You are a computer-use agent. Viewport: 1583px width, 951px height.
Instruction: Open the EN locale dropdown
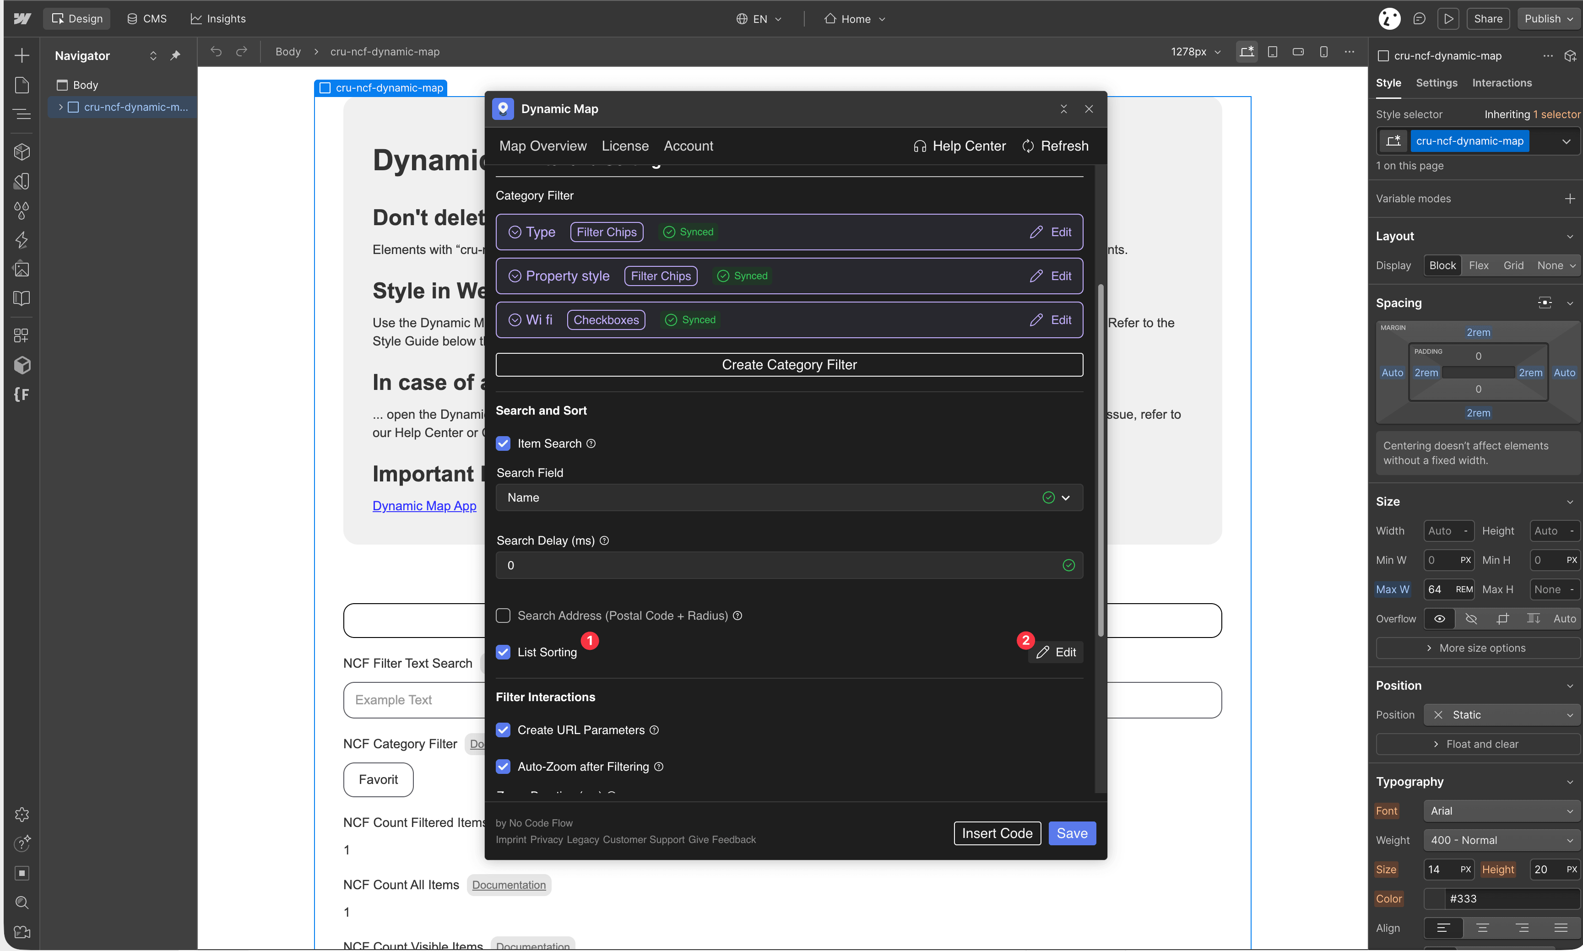pos(759,19)
